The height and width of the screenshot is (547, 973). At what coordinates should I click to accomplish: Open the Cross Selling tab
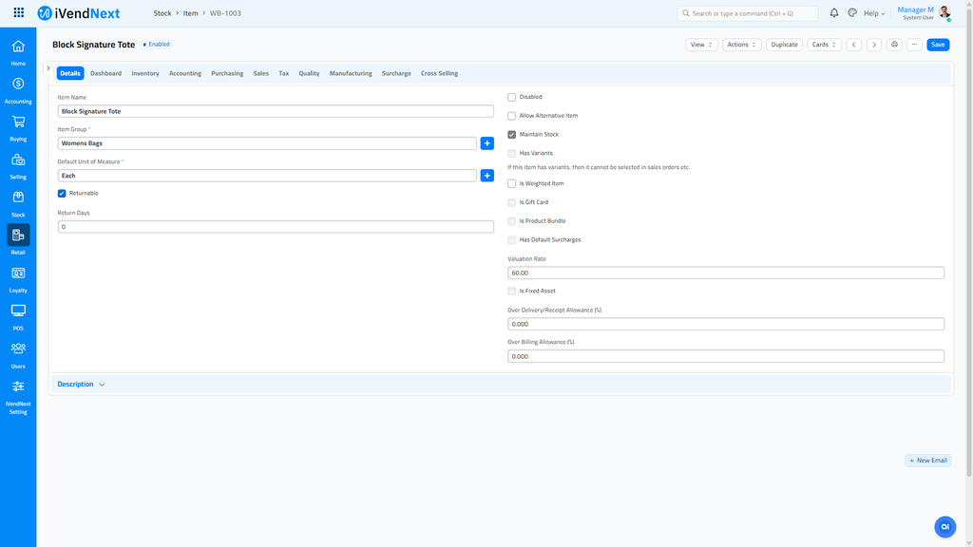[x=439, y=73]
